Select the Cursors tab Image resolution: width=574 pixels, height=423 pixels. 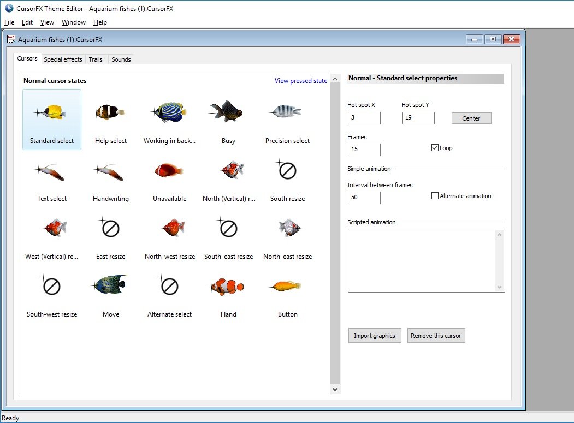(27, 58)
